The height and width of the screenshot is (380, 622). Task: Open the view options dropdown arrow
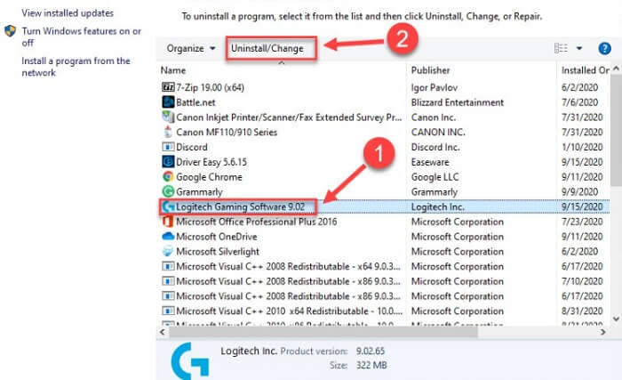[x=579, y=48]
